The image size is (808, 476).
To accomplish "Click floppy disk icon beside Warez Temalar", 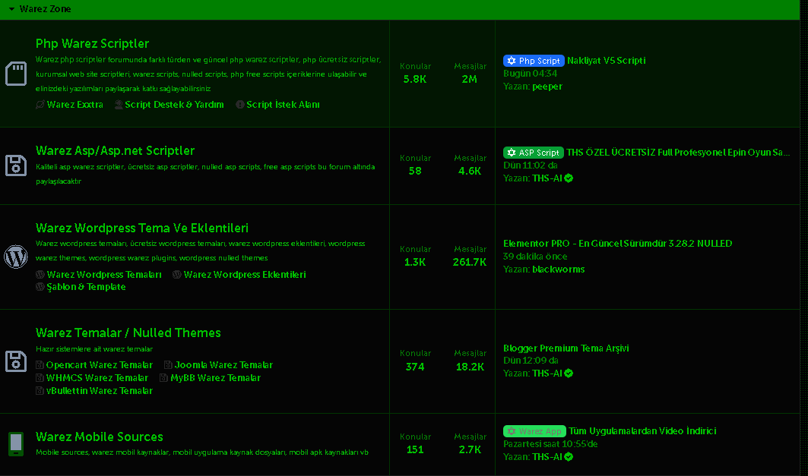I will pos(16,361).
